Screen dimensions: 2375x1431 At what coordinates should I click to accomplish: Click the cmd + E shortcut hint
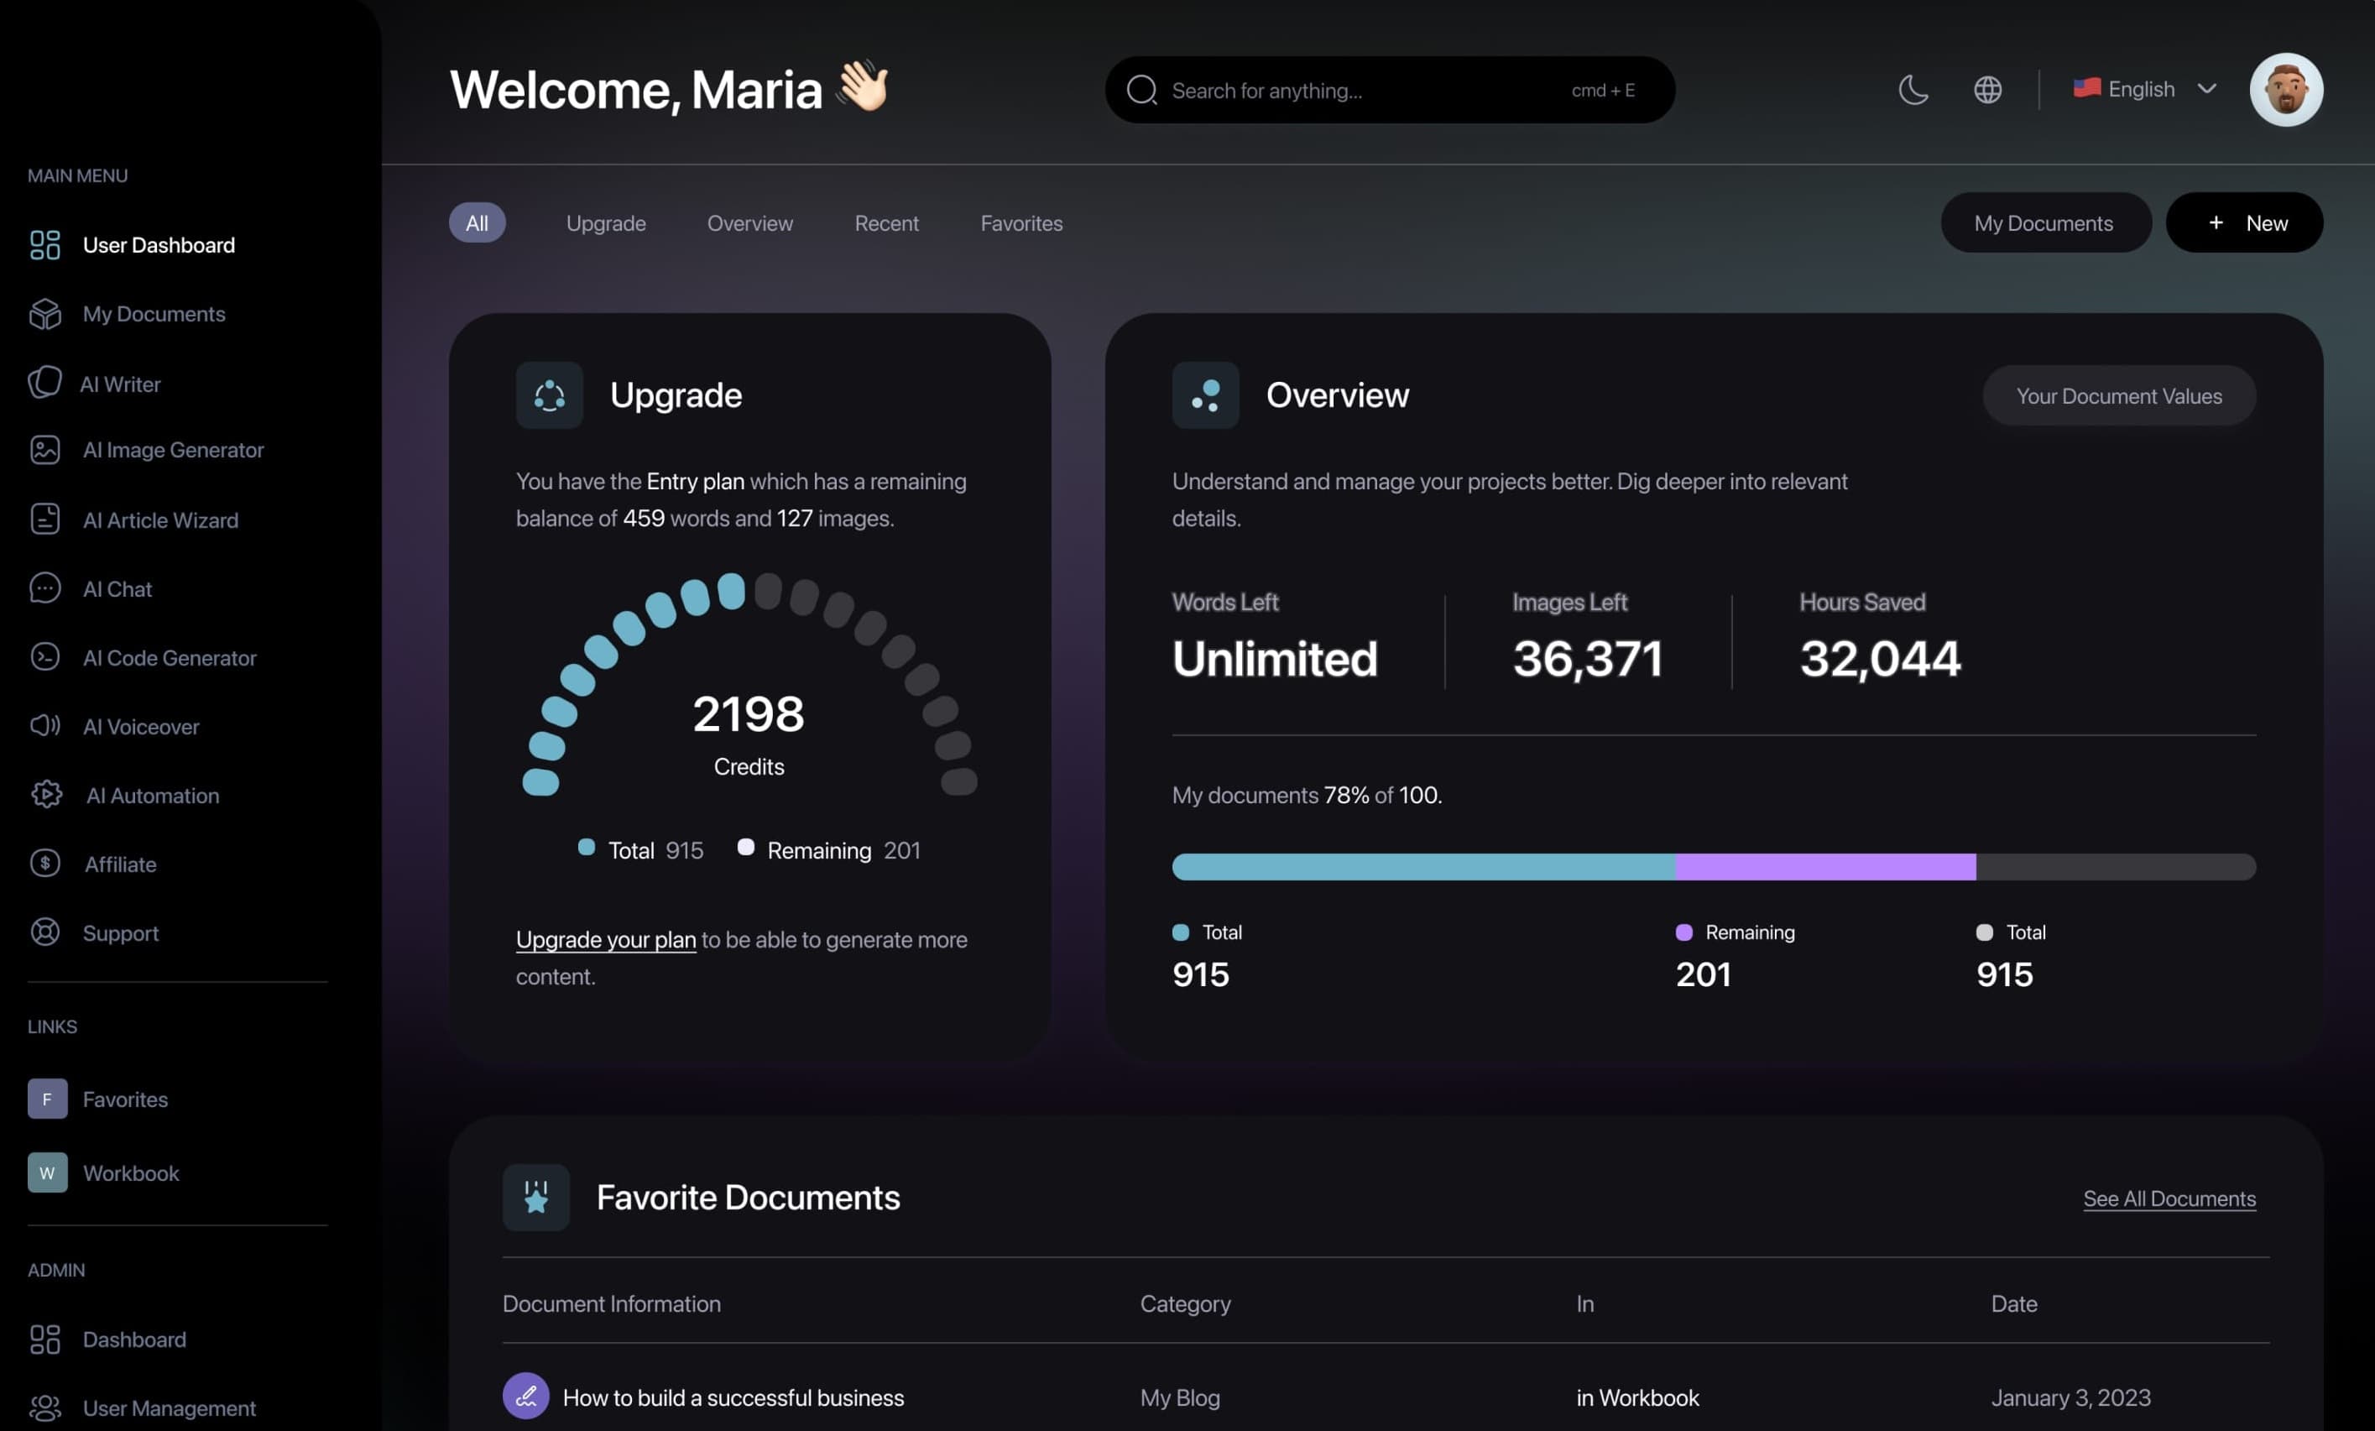(x=1603, y=90)
